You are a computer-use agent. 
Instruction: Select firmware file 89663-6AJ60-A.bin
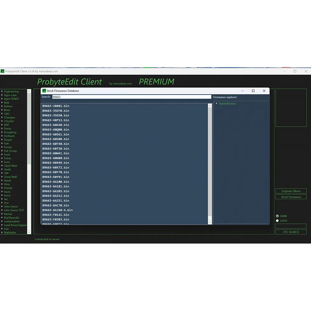58,210
